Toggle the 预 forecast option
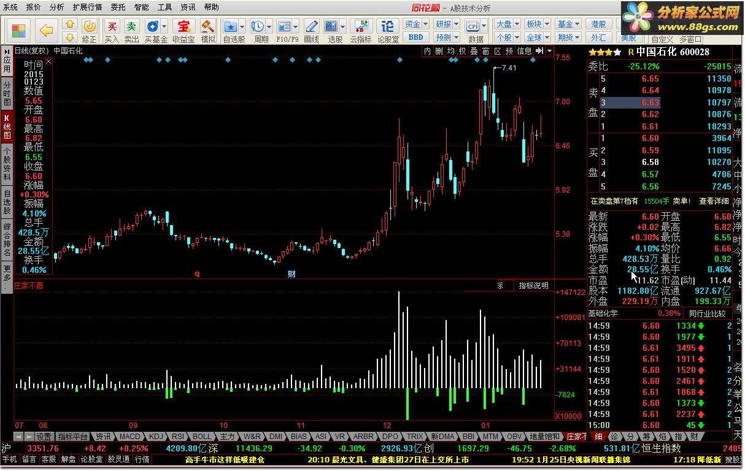745x471 pixels. [x=509, y=51]
